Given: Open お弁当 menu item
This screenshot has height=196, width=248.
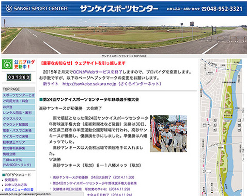Looking at the screenshot, I should [x=19, y=107].
